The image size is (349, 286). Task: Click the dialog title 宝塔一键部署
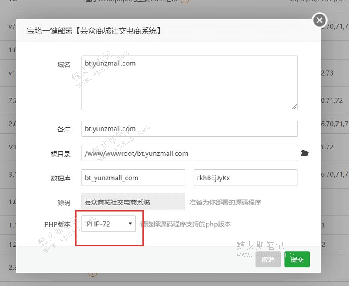[94, 31]
